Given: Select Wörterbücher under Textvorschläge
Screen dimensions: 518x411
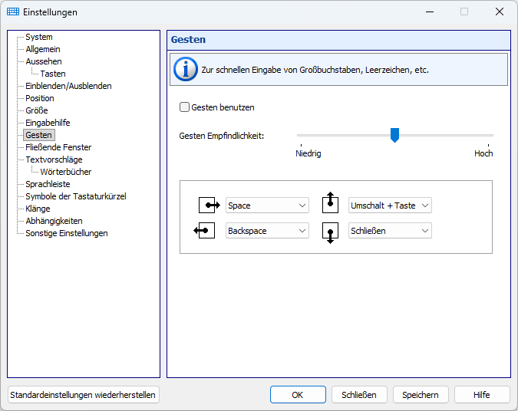Looking at the screenshot, I should [66, 172].
